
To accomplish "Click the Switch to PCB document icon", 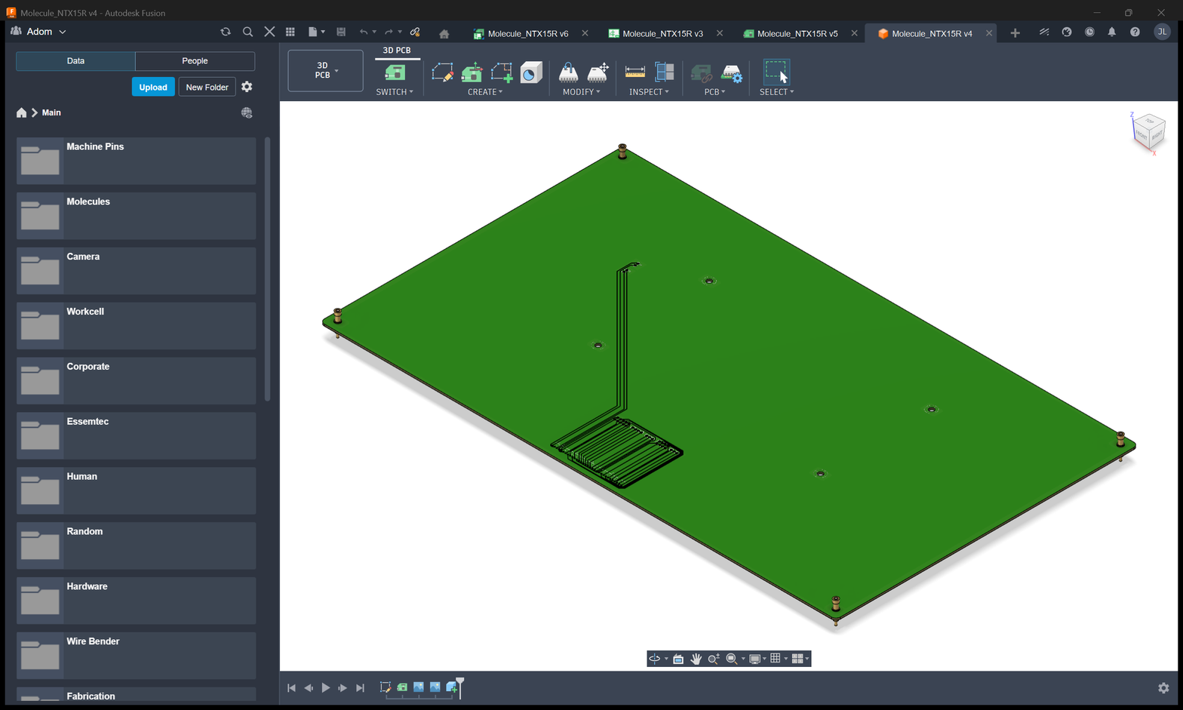I will [395, 72].
